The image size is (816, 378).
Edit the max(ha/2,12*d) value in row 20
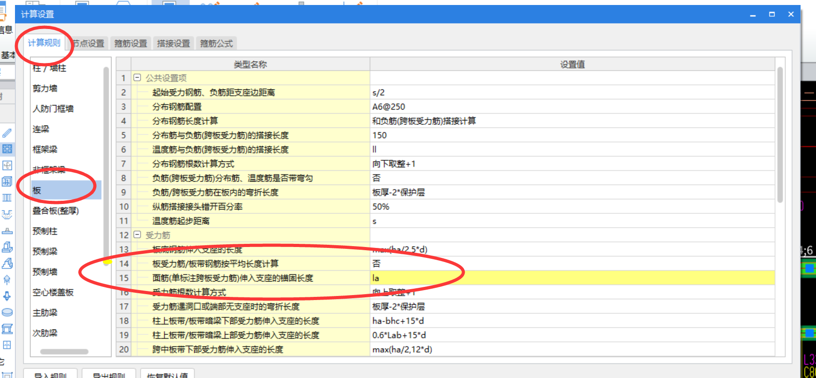[x=572, y=349]
